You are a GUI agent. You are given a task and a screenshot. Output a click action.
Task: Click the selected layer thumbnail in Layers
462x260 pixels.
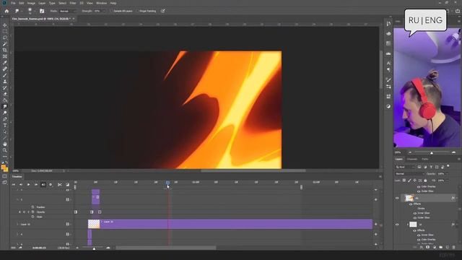(409, 199)
